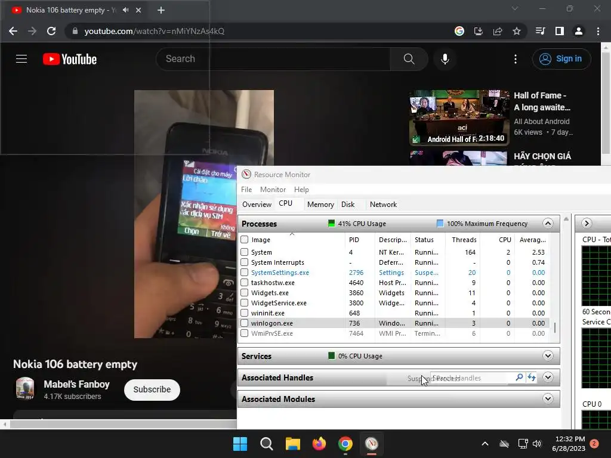Check the System Interrupts checkbox
The image size is (611, 458).
244,262
